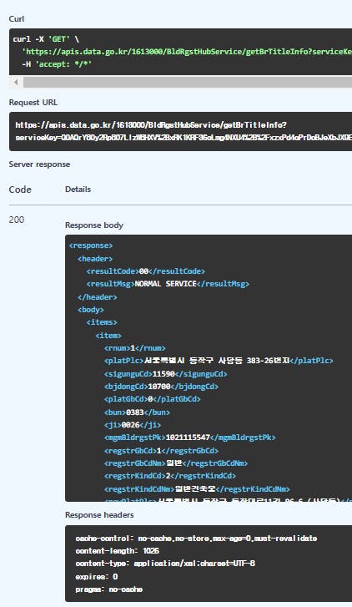Image resolution: width=352 pixels, height=607 pixels.
Task: Click the mgmBldrgstPk 1021115547 line
Action: point(190,438)
